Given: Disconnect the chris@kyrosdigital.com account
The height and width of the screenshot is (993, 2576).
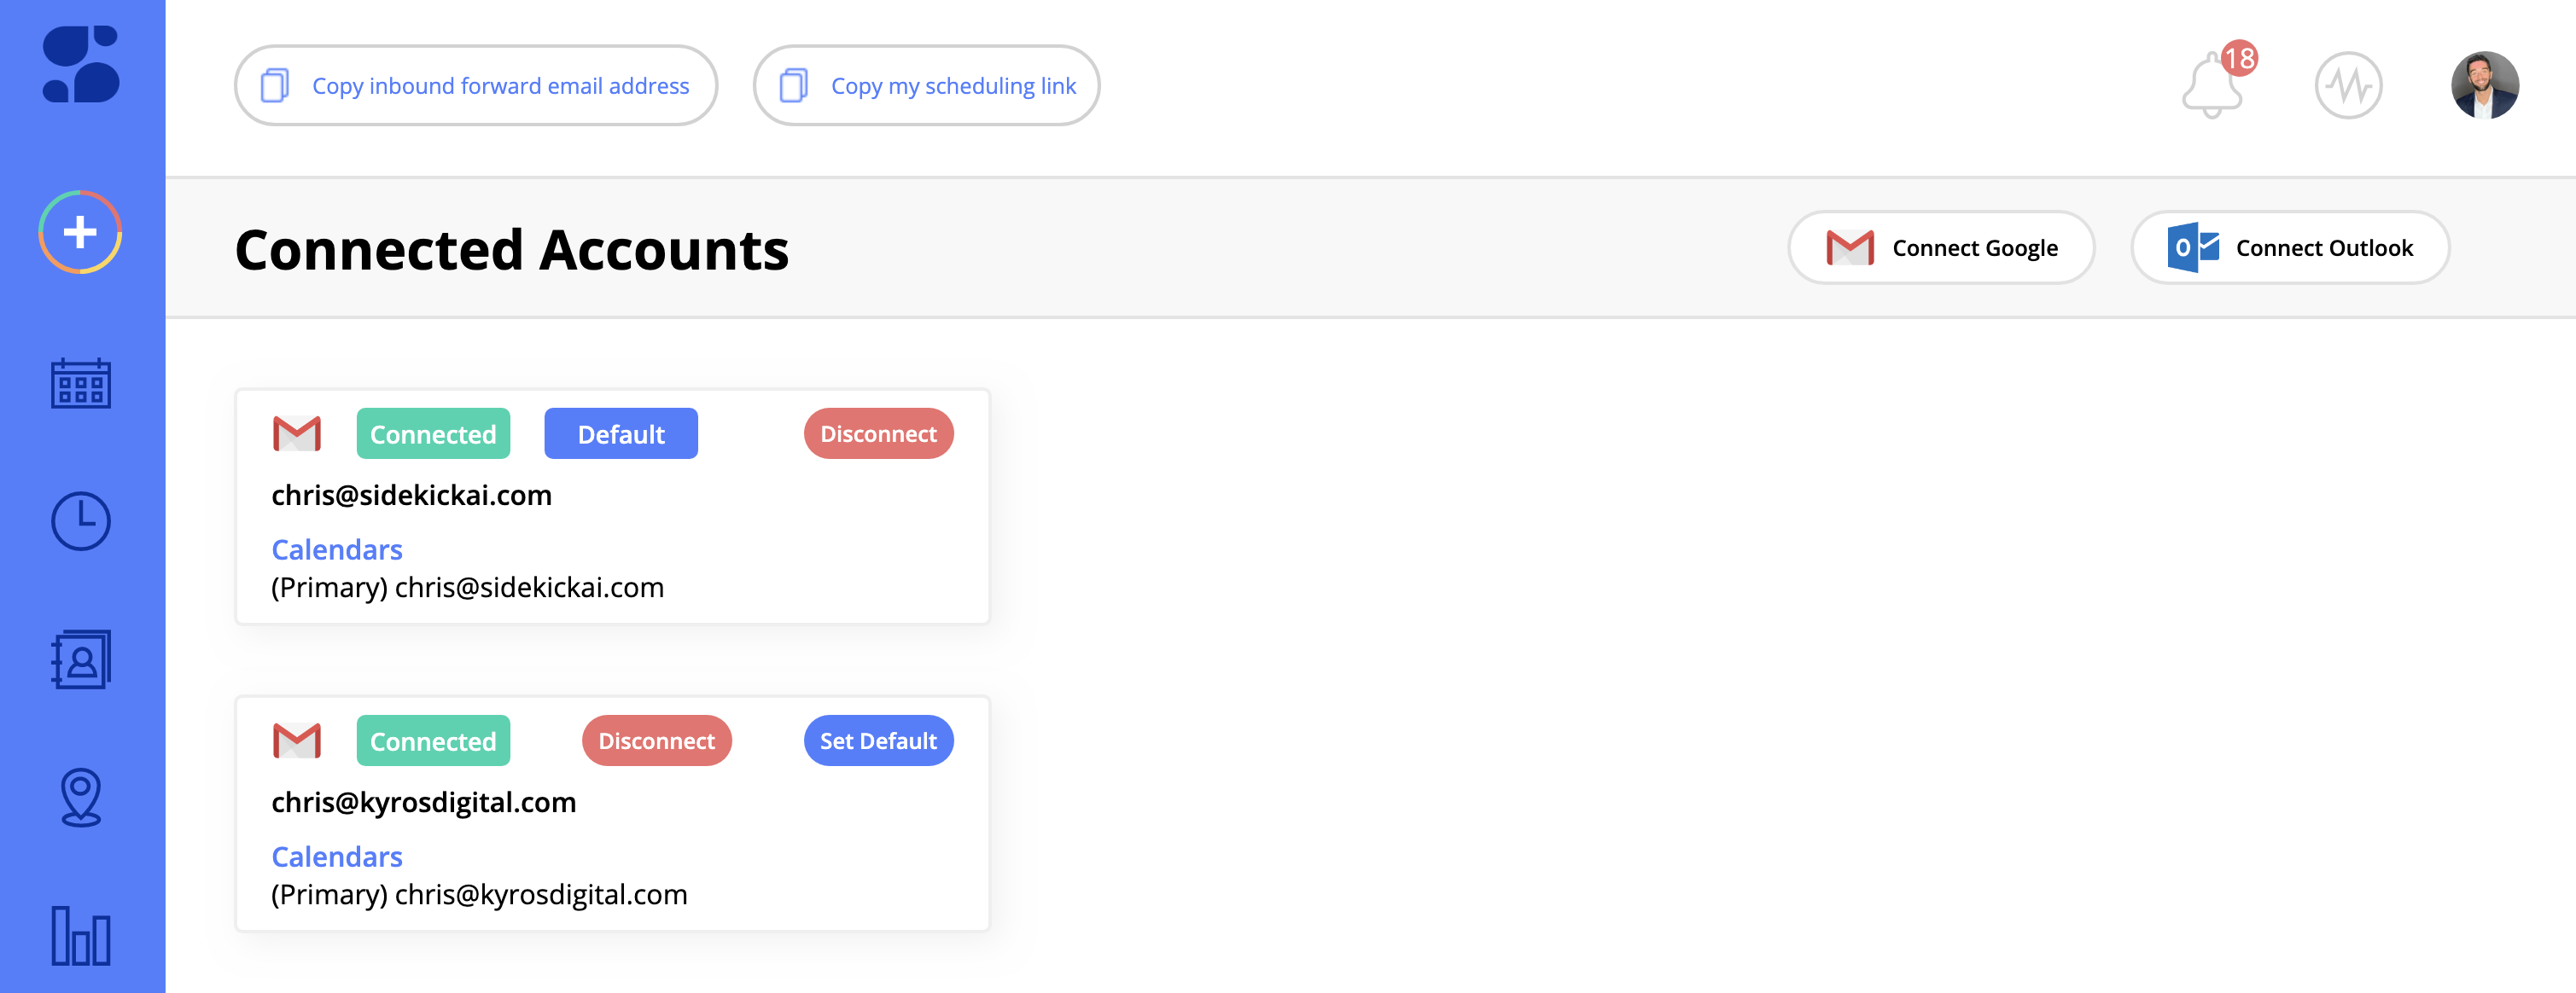Looking at the screenshot, I should (657, 741).
